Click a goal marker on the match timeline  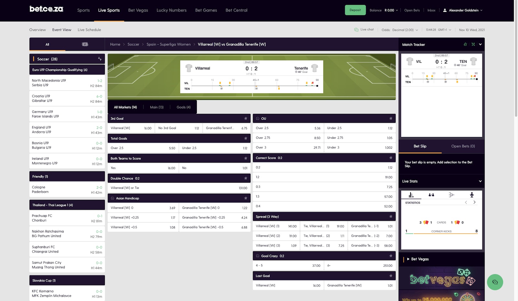pyautogui.click(x=221, y=88)
